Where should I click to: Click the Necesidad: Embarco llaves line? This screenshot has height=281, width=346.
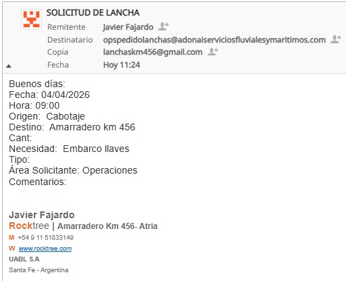pyautogui.click(x=69, y=149)
